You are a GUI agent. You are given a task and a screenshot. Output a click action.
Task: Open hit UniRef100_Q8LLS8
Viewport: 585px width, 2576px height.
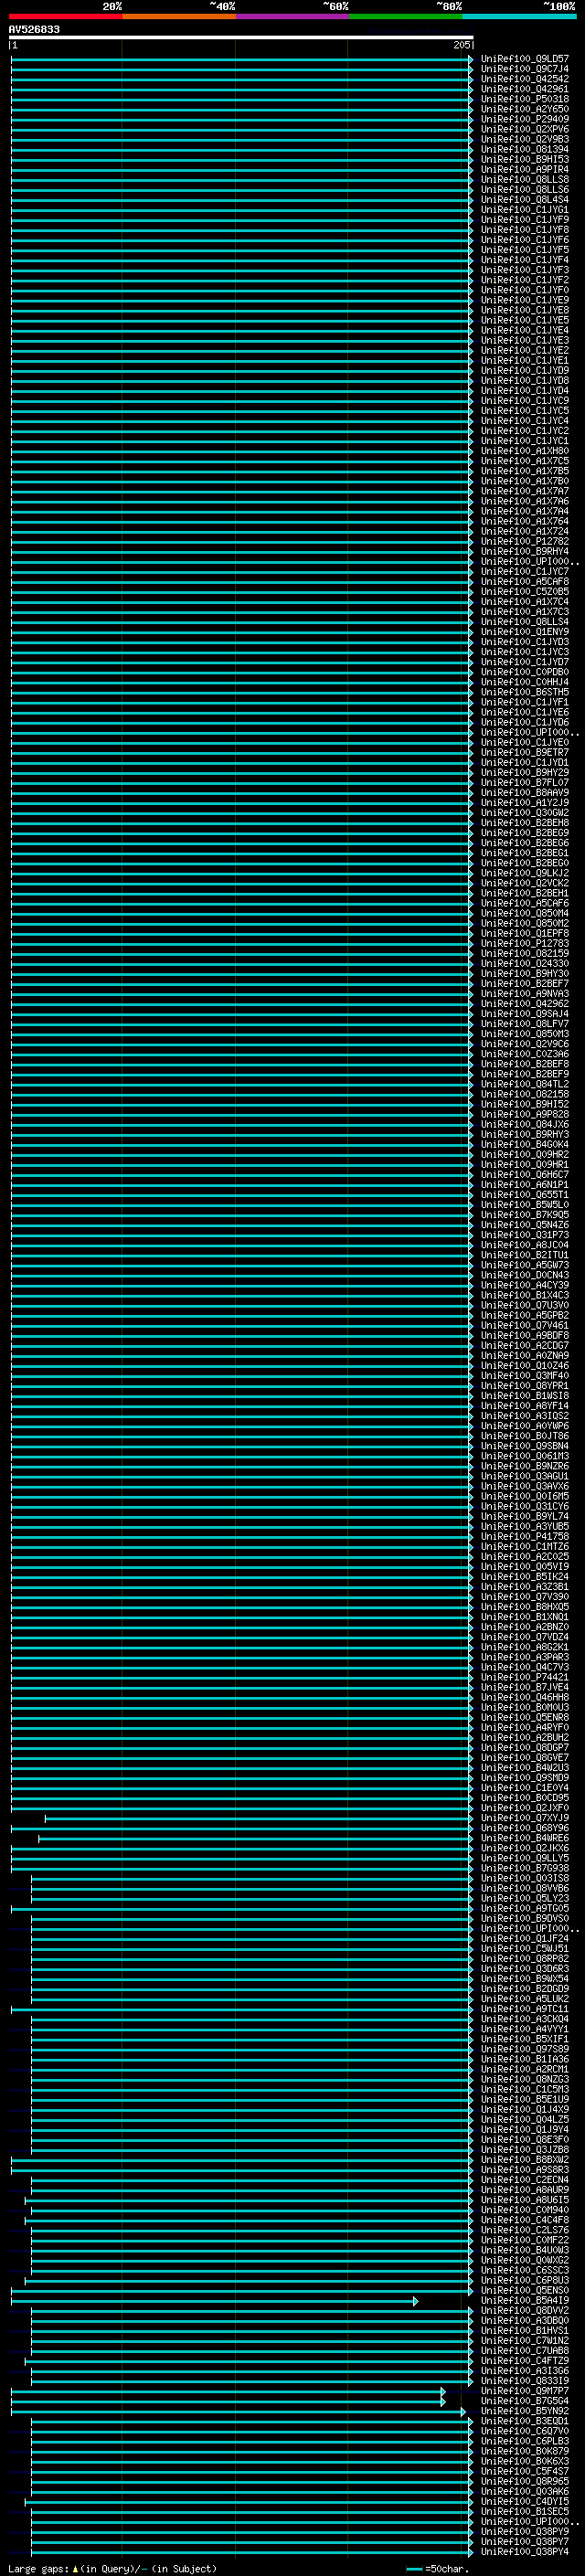[525, 179]
